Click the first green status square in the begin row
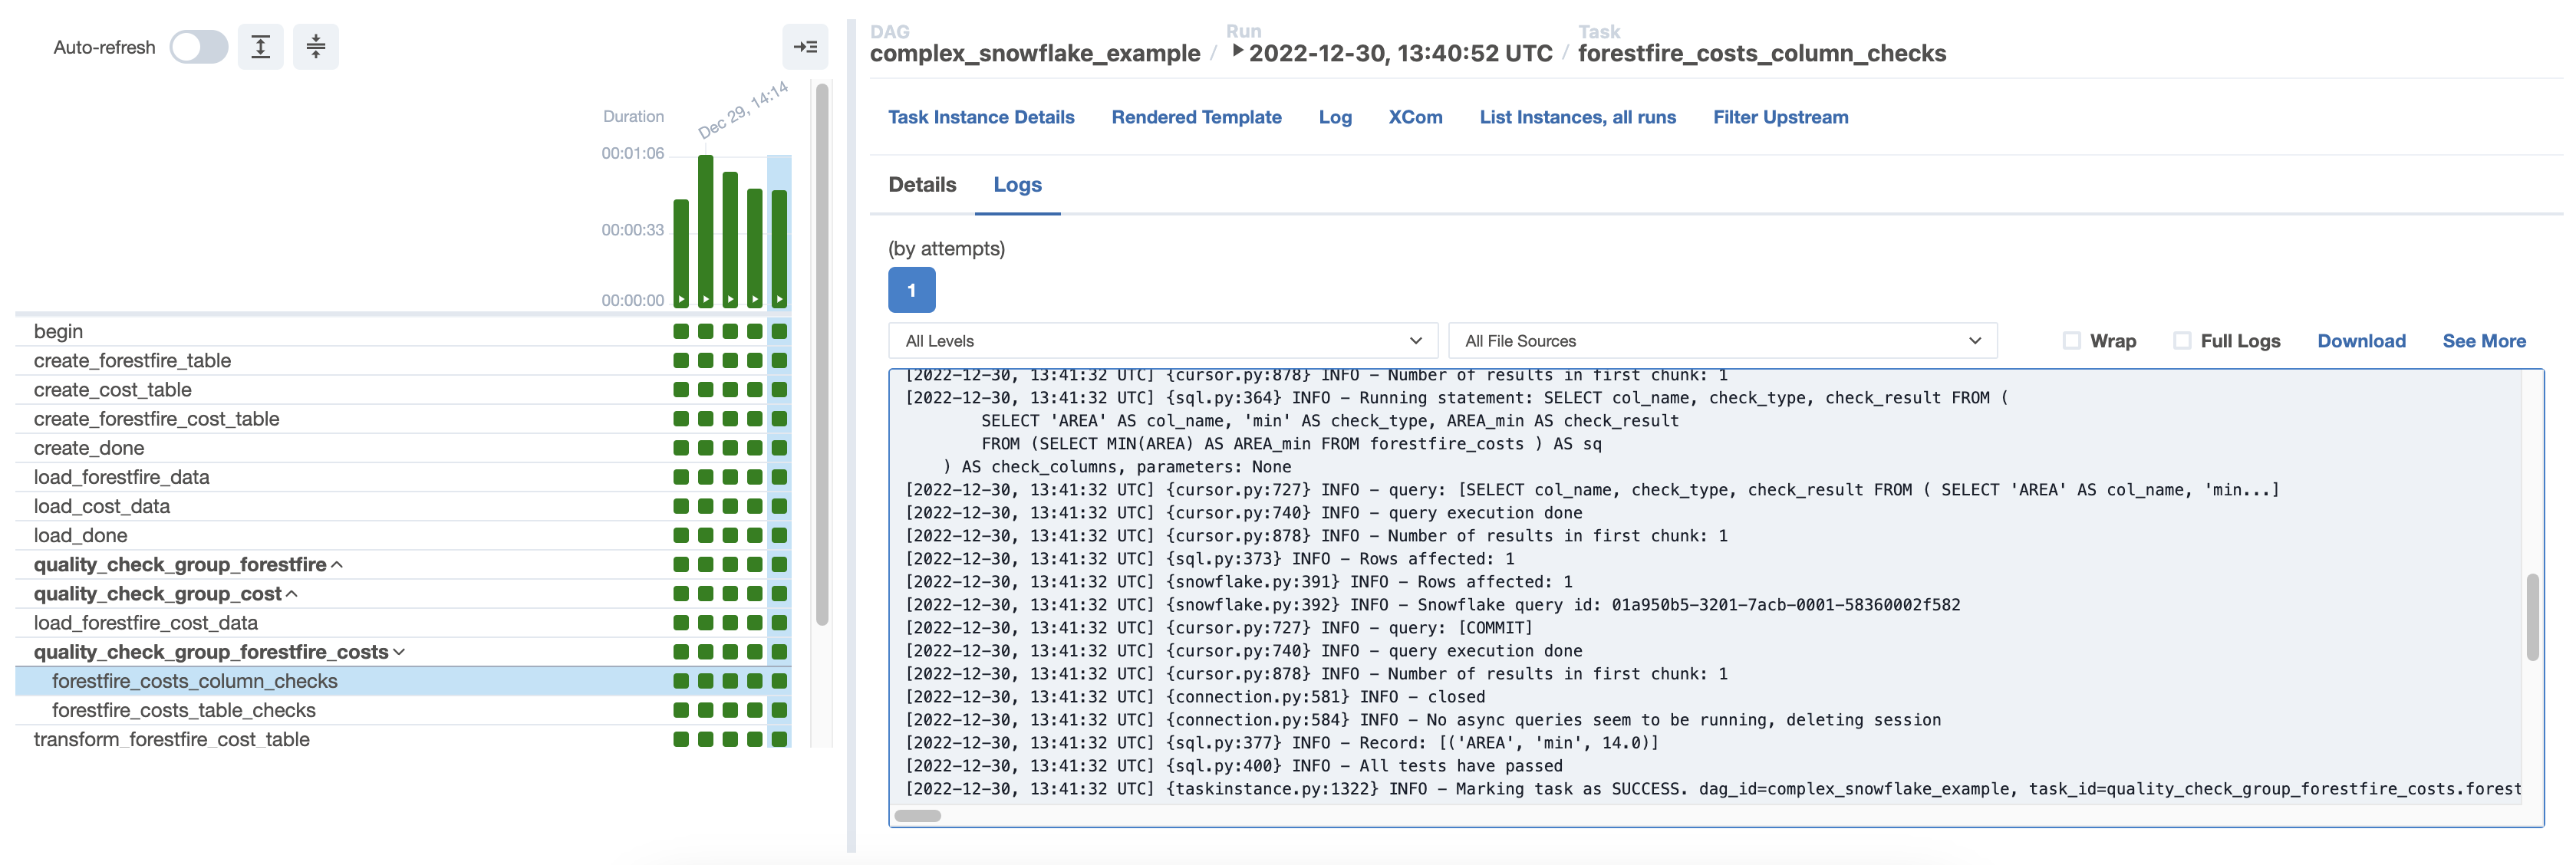2576x865 pixels. click(681, 331)
